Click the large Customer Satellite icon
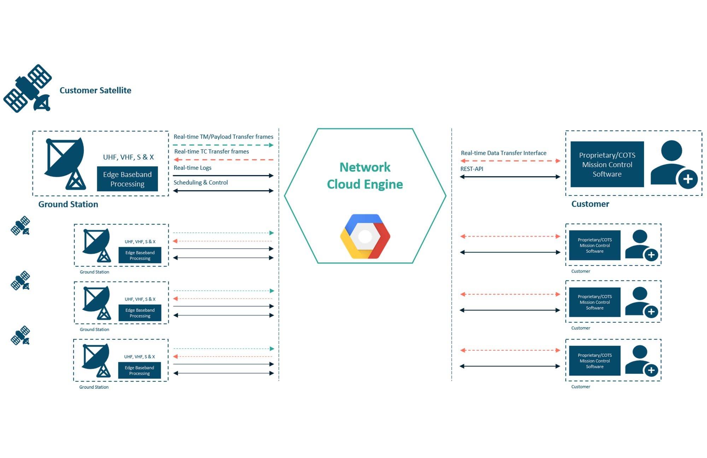The image size is (707, 458). coord(28,88)
